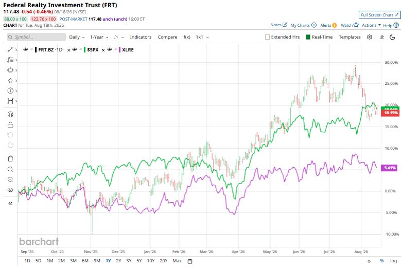Image resolution: width=402 pixels, height=269 pixels.
Task: Open Full Screen Chart link
Action: [x=379, y=15]
